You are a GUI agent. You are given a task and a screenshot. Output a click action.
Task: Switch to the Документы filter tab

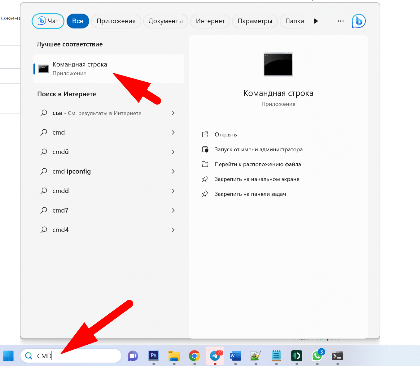166,21
